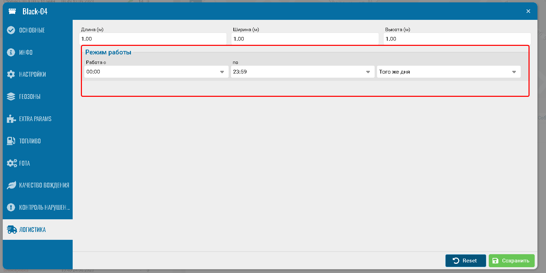Click the puzzle piece Extra Params icon
Image resolution: width=546 pixels, height=273 pixels.
coord(11,119)
